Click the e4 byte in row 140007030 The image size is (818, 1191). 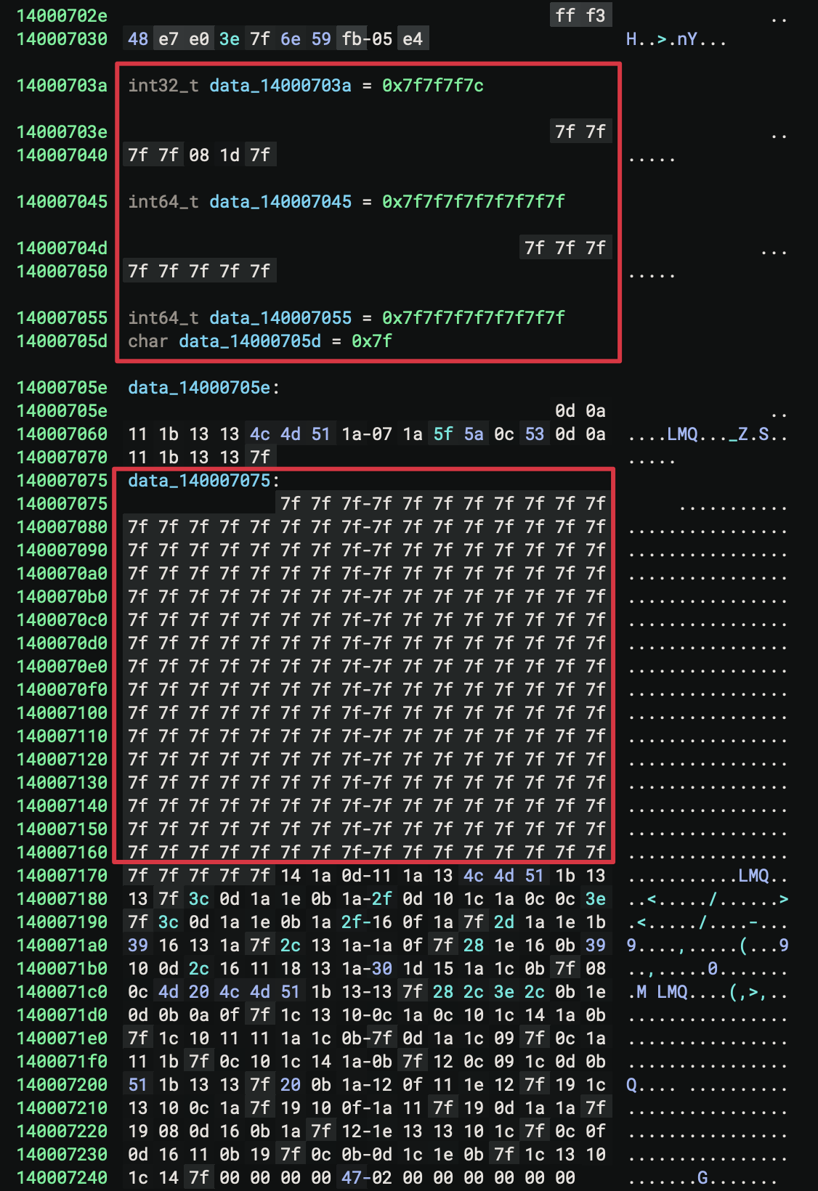click(x=413, y=38)
